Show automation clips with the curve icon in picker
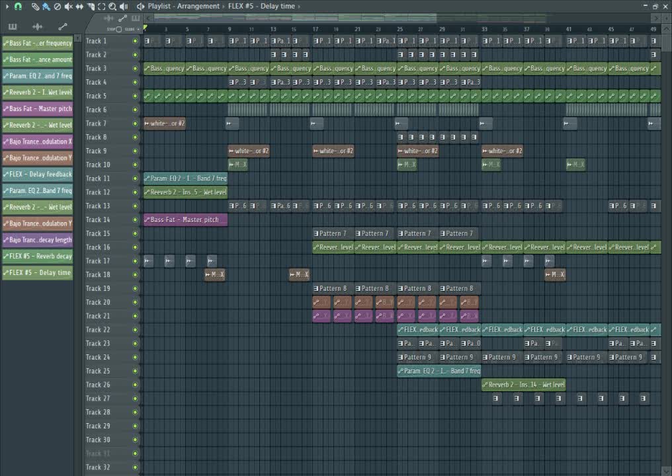 [x=63, y=27]
